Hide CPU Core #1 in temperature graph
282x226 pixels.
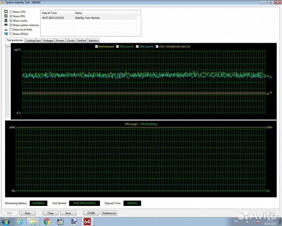[x=118, y=46]
